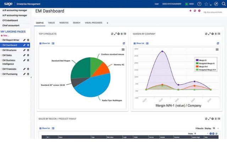Expand the Top 5 Products widget fullscreen
The image size is (227, 142).
(x=115, y=34)
